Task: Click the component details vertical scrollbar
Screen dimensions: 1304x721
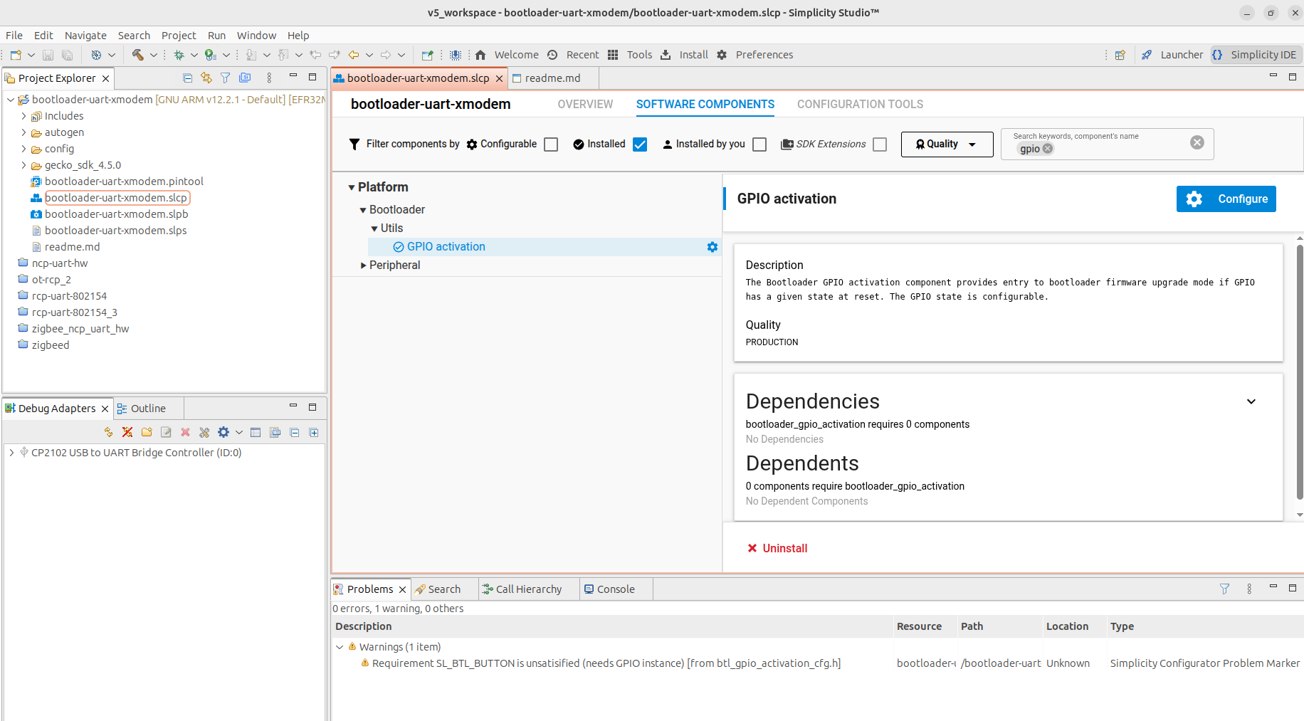Action: coord(1299,370)
